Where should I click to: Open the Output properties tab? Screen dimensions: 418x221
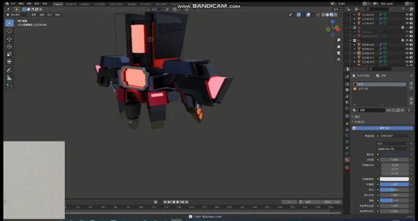347,90
